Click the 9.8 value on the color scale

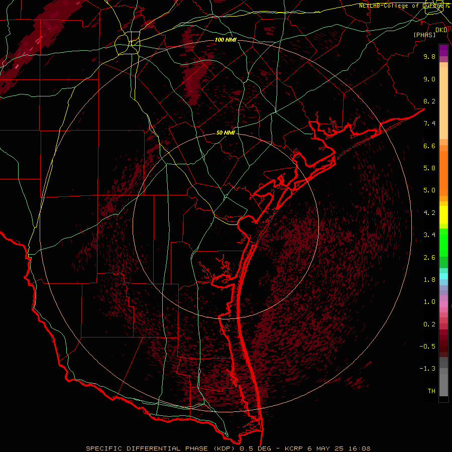(x=429, y=56)
